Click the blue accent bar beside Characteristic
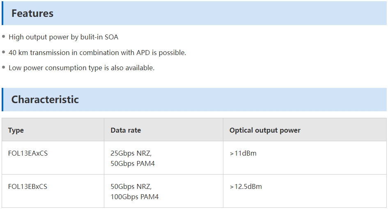This screenshot has height=209, width=388. coord(2,99)
